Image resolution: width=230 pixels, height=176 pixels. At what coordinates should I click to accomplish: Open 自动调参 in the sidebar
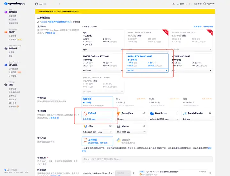pyautogui.click(x=12, y=36)
